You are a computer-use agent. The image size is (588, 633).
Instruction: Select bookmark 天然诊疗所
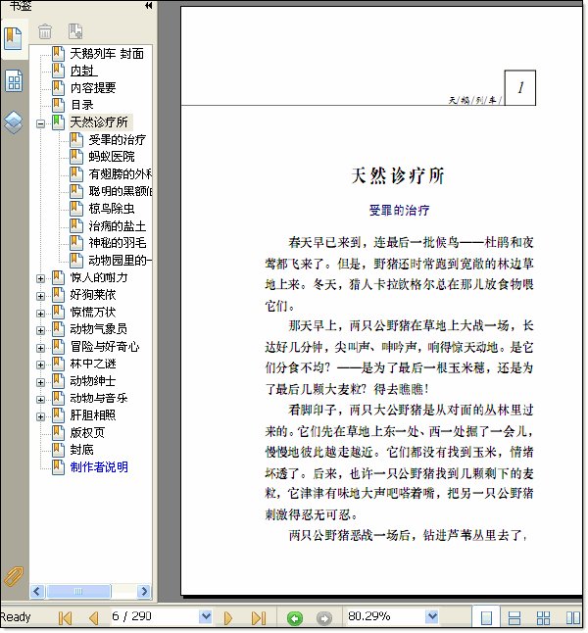[x=99, y=122]
